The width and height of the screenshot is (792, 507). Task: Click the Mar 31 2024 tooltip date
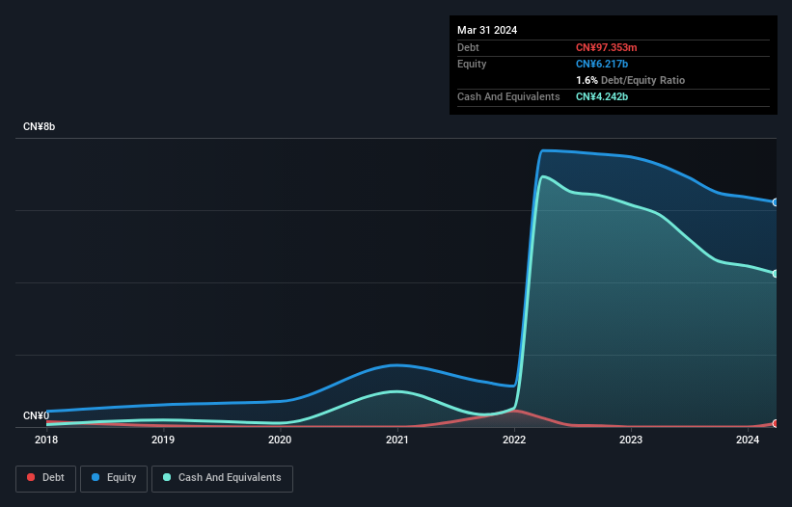(x=487, y=30)
